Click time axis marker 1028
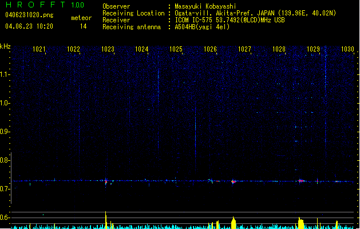This screenshot has height=229, width=360. [x=279, y=49]
